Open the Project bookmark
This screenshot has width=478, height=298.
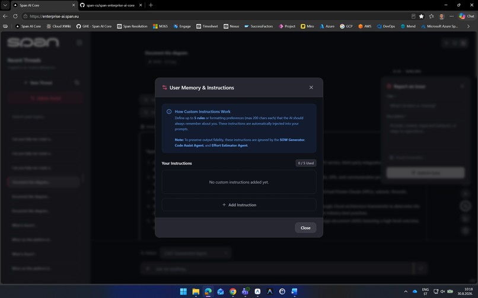point(287,26)
